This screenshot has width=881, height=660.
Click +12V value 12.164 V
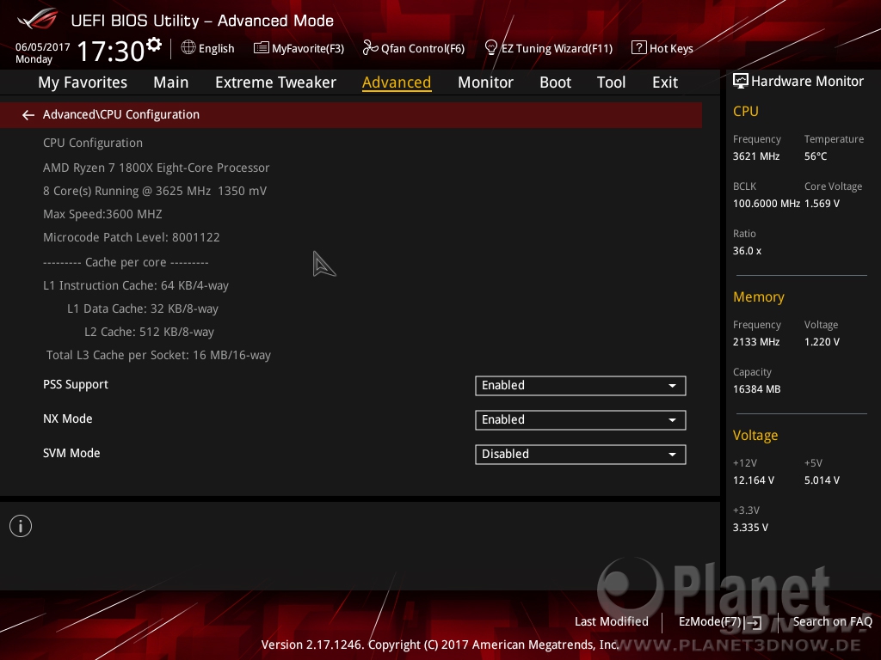pos(754,480)
